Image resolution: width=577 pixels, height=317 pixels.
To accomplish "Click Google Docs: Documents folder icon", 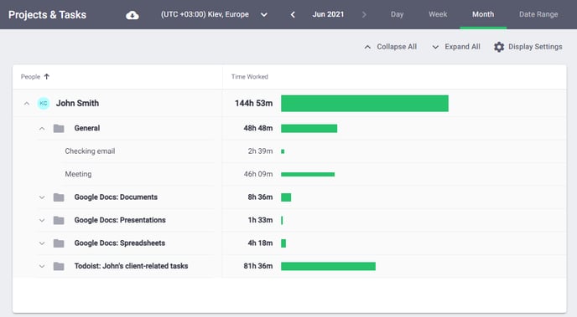I will coord(59,197).
